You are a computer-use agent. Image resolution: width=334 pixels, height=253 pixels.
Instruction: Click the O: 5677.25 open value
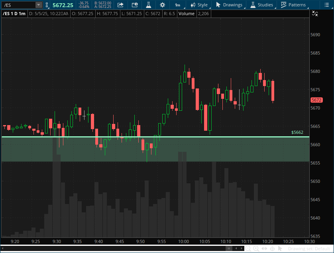(x=83, y=14)
